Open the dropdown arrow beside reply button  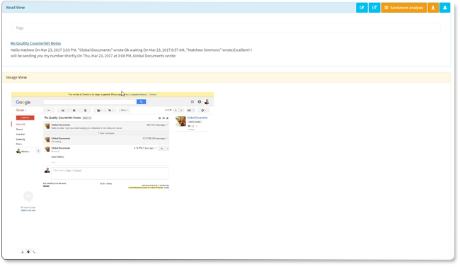pyautogui.click(x=167, y=149)
